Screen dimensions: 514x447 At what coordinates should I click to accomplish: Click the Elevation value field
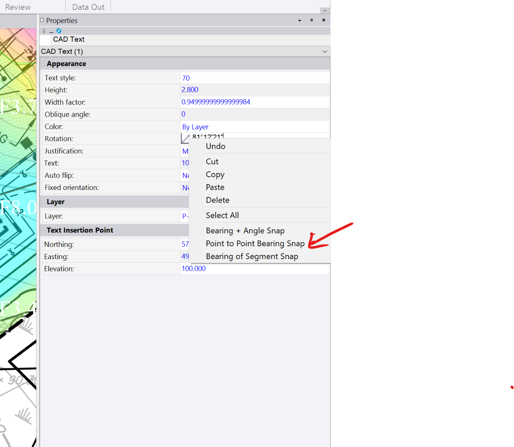228,269
